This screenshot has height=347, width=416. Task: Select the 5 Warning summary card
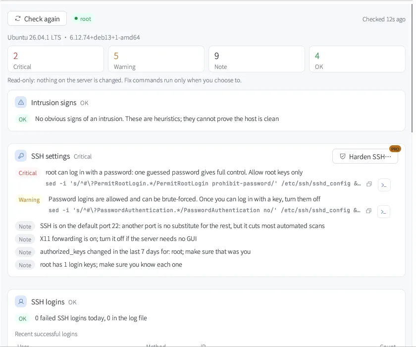(156, 59)
